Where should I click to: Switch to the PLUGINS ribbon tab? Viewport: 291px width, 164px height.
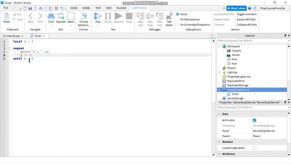(121, 8)
